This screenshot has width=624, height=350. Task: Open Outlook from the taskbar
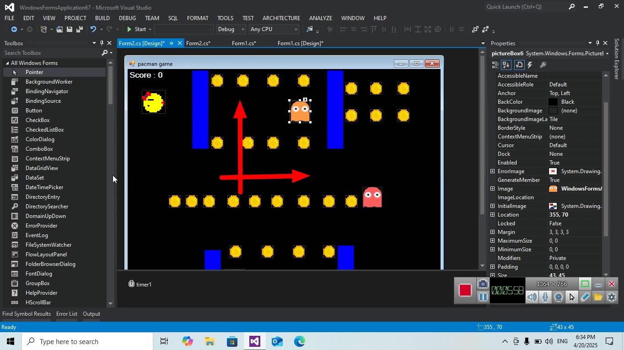click(x=277, y=341)
